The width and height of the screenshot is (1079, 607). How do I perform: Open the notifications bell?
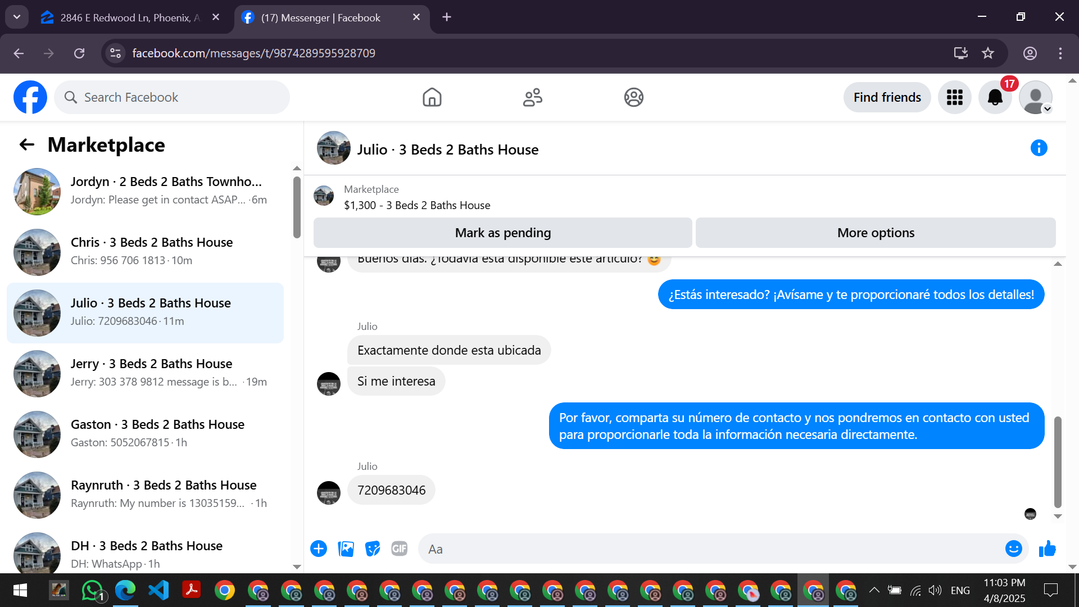[x=995, y=98]
